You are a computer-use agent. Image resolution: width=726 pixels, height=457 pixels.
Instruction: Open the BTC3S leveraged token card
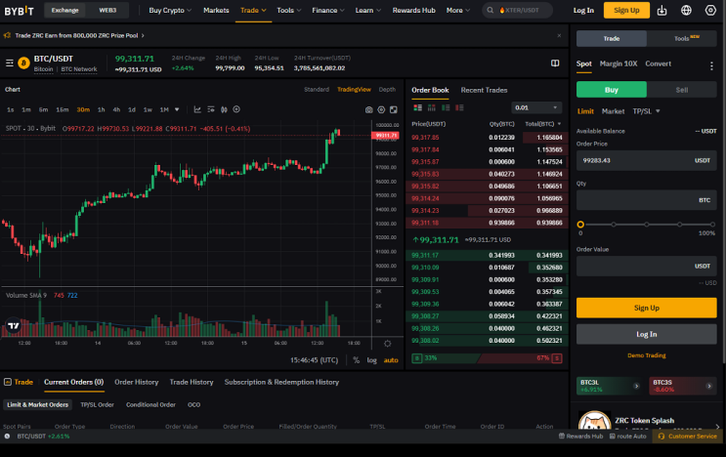click(682, 386)
